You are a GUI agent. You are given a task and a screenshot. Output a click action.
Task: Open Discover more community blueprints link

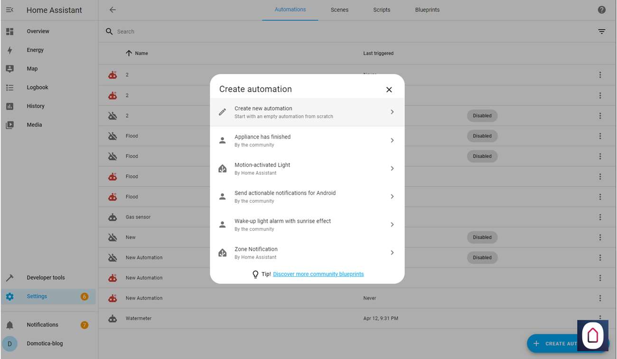318,274
